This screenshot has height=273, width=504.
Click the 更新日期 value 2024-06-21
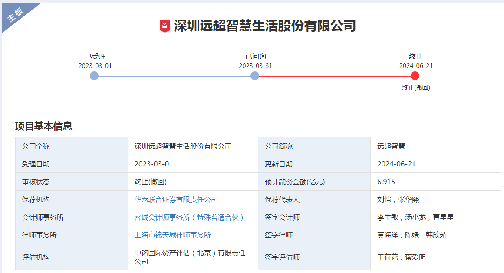(x=396, y=164)
